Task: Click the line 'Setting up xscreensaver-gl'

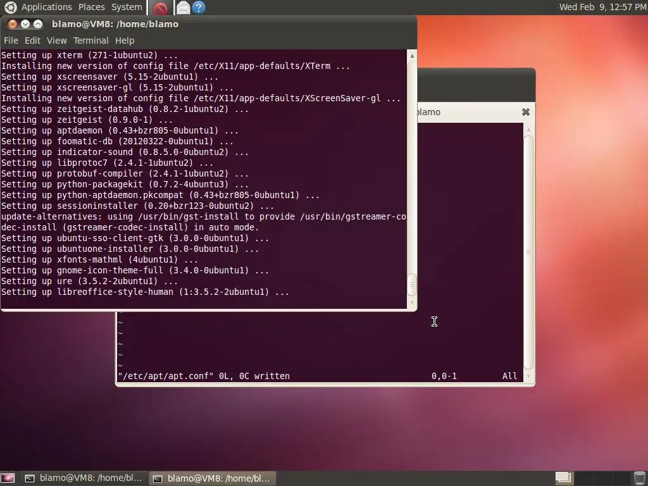Action: [117, 87]
